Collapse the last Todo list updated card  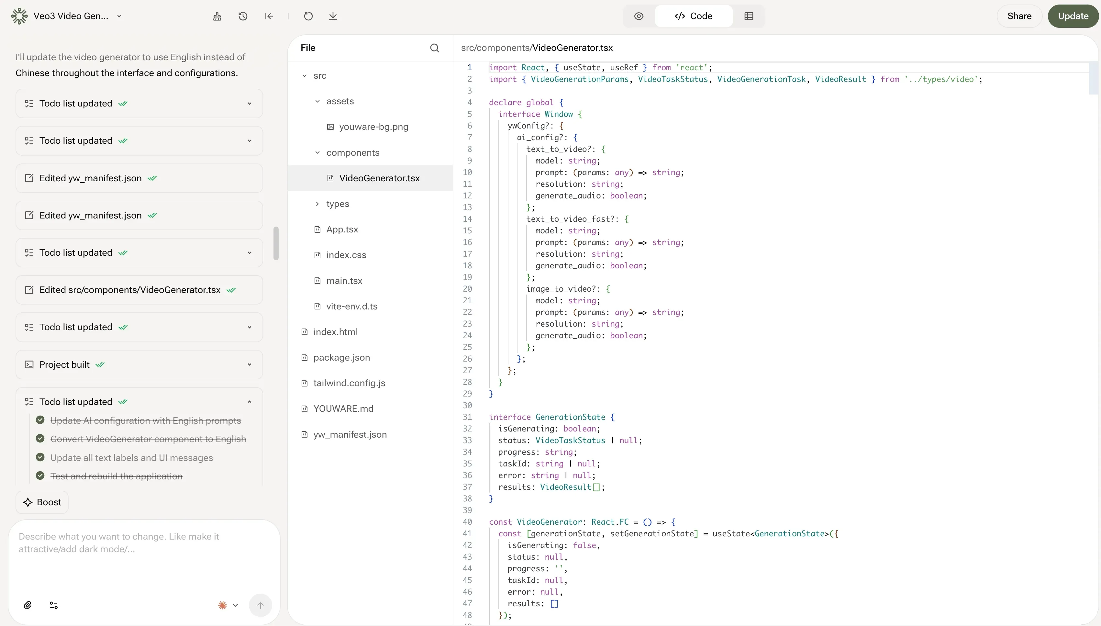click(249, 401)
